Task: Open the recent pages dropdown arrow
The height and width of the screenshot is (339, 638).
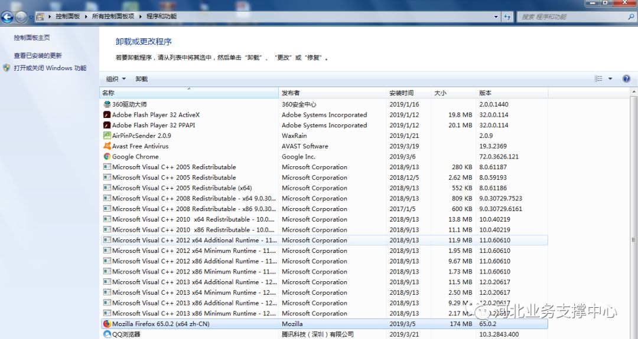Action: [x=31, y=18]
